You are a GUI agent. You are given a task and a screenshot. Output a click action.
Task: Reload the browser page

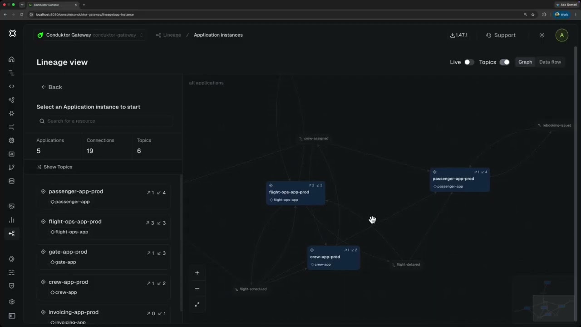[21, 15]
